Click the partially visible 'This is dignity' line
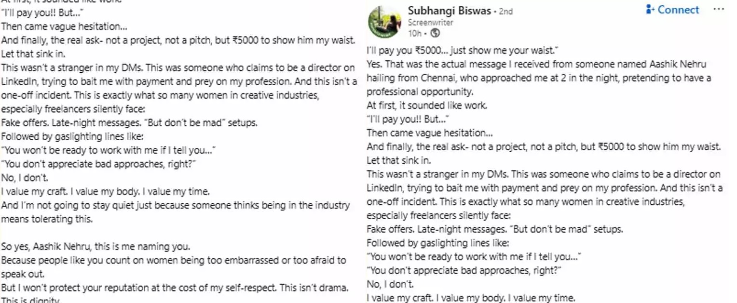The width and height of the screenshot is (737, 303). tap(30, 300)
